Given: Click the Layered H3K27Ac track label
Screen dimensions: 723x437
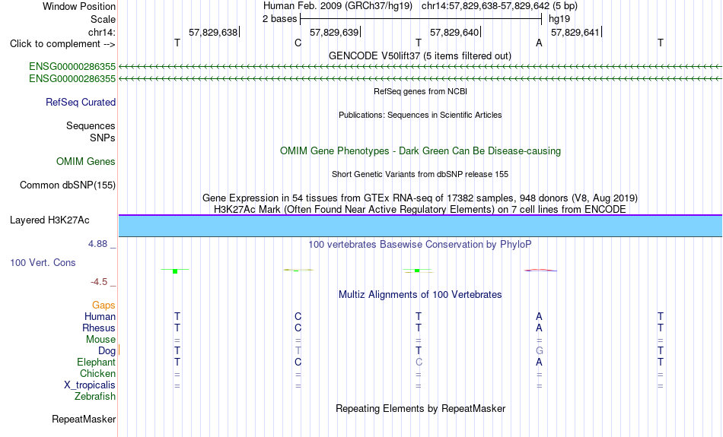Looking at the screenshot, I should point(49,220).
